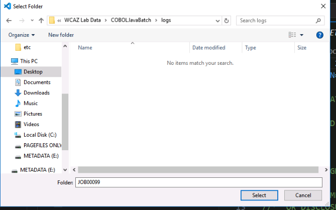Click the Downloads arrow icon
The height and width of the screenshot is (210, 336).
click(x=18, y=93)
